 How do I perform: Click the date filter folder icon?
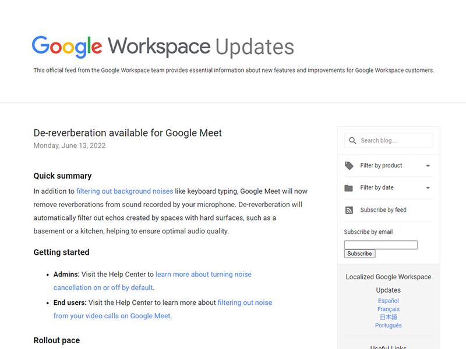click(349, 188)
